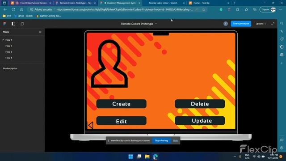Click the back triangle arrow in prototype
Image resolution: width=286 pixels, height=161 pixels.
pos(91,125)
